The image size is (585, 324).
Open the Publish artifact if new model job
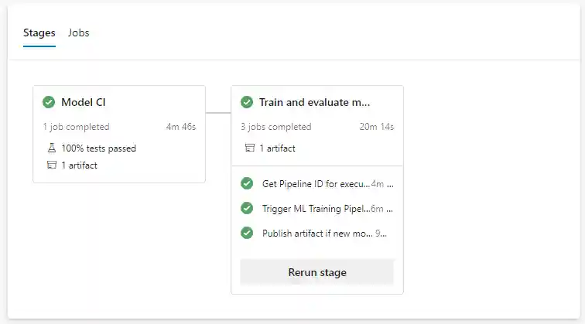click(317, 234)
